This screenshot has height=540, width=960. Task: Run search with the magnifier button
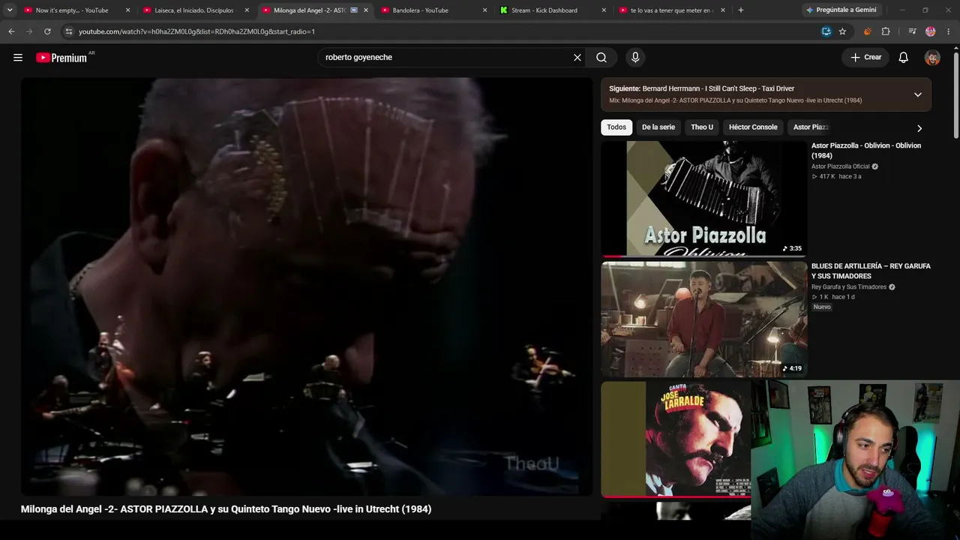coord(601,58)
